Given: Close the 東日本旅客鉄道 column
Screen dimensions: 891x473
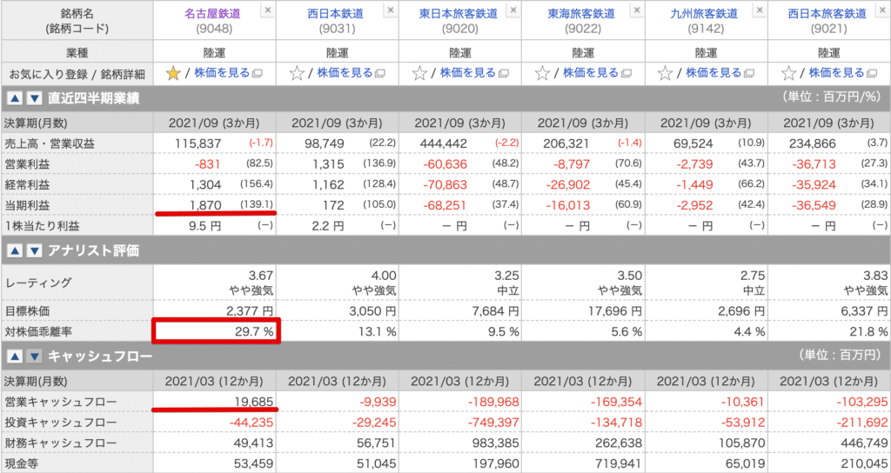Looking at the screenshot, I should [513, 10].
